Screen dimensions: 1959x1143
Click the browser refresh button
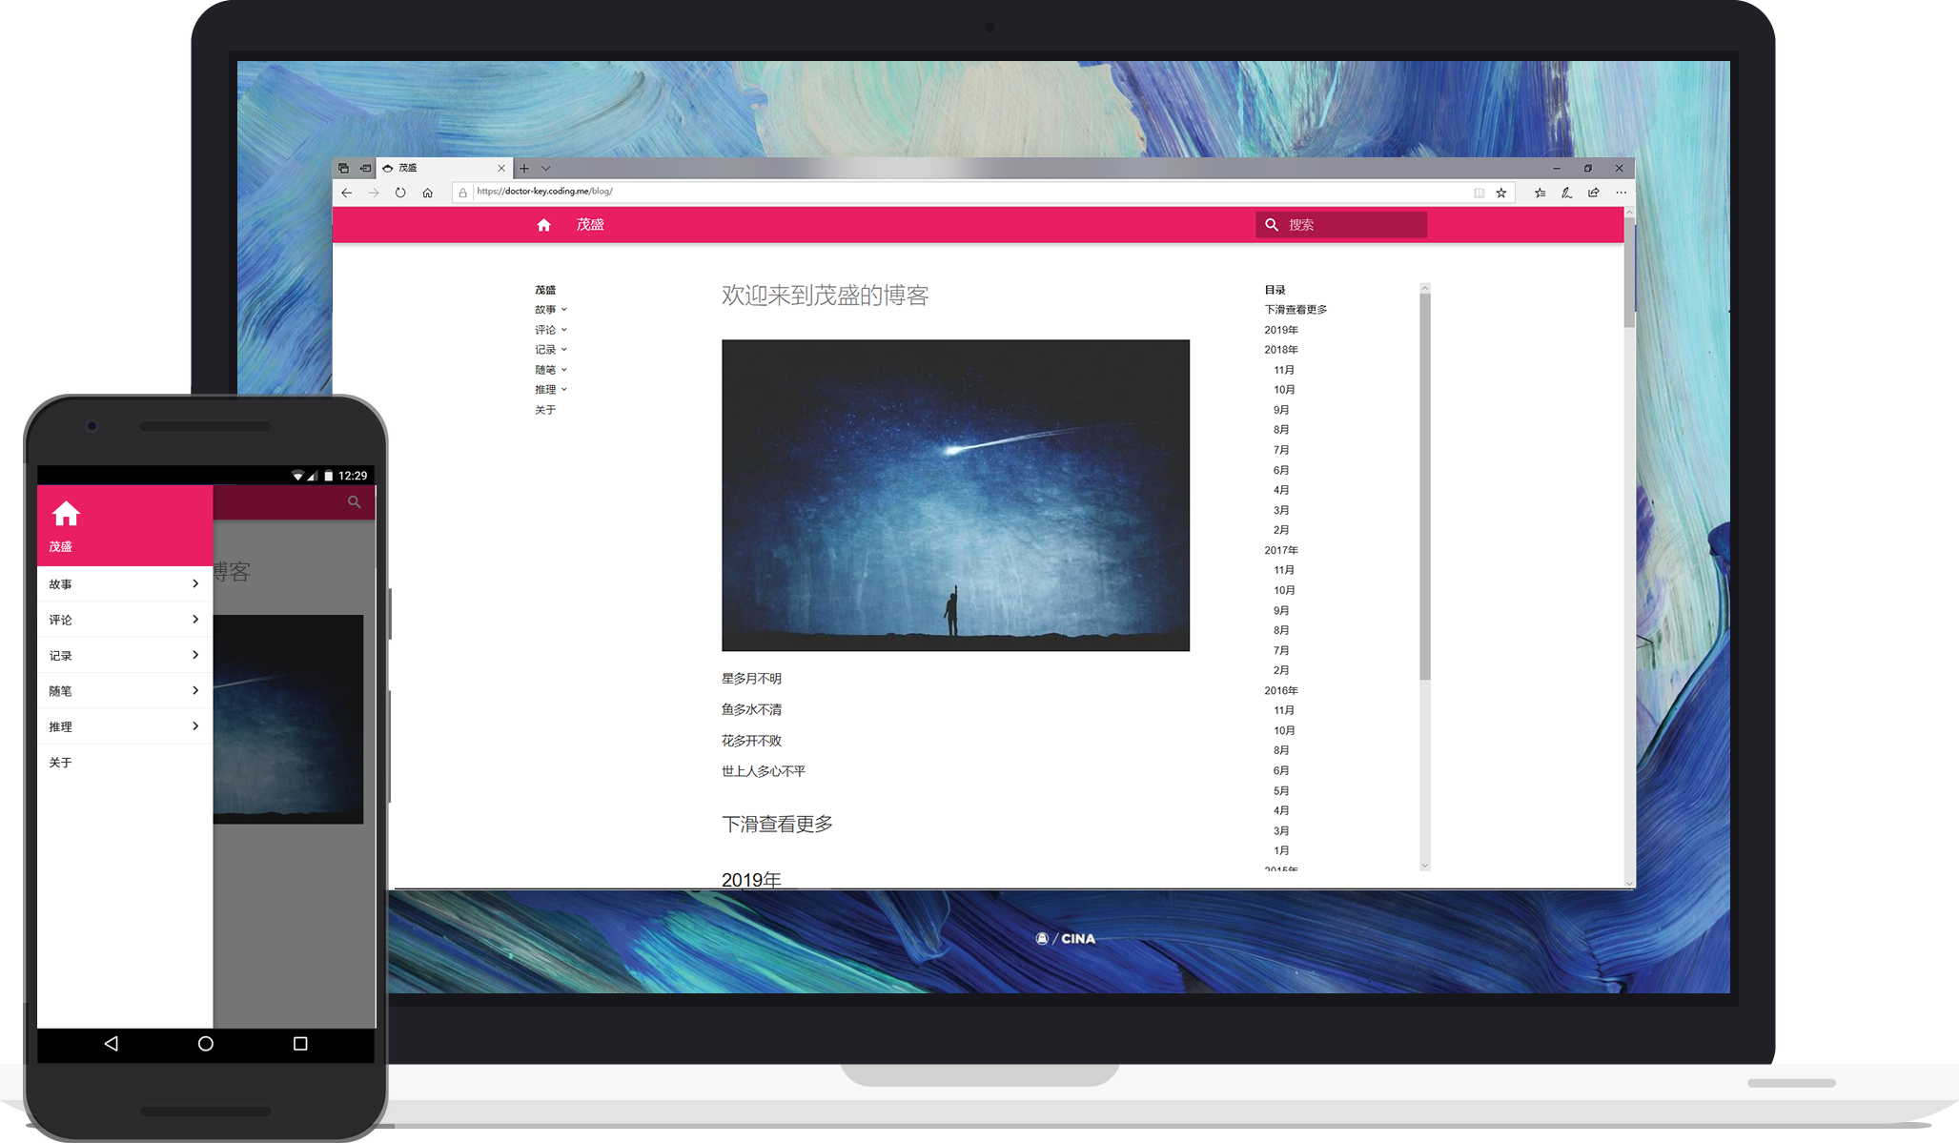coord(400,193)
